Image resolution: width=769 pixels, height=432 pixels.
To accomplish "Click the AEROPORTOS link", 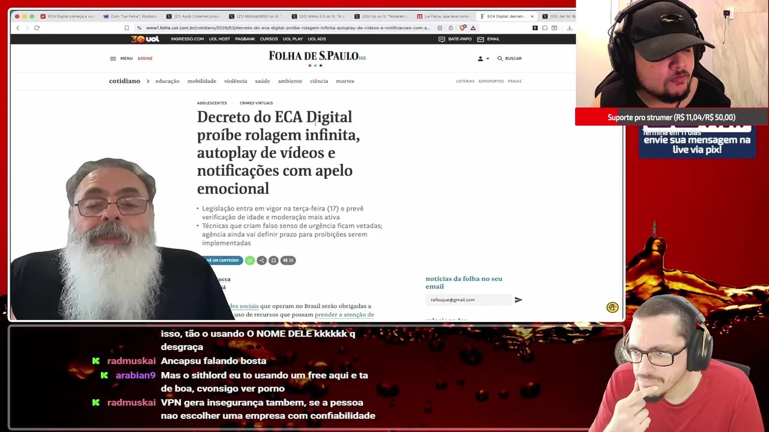I will pyautogui.click(x=491, y=81).
